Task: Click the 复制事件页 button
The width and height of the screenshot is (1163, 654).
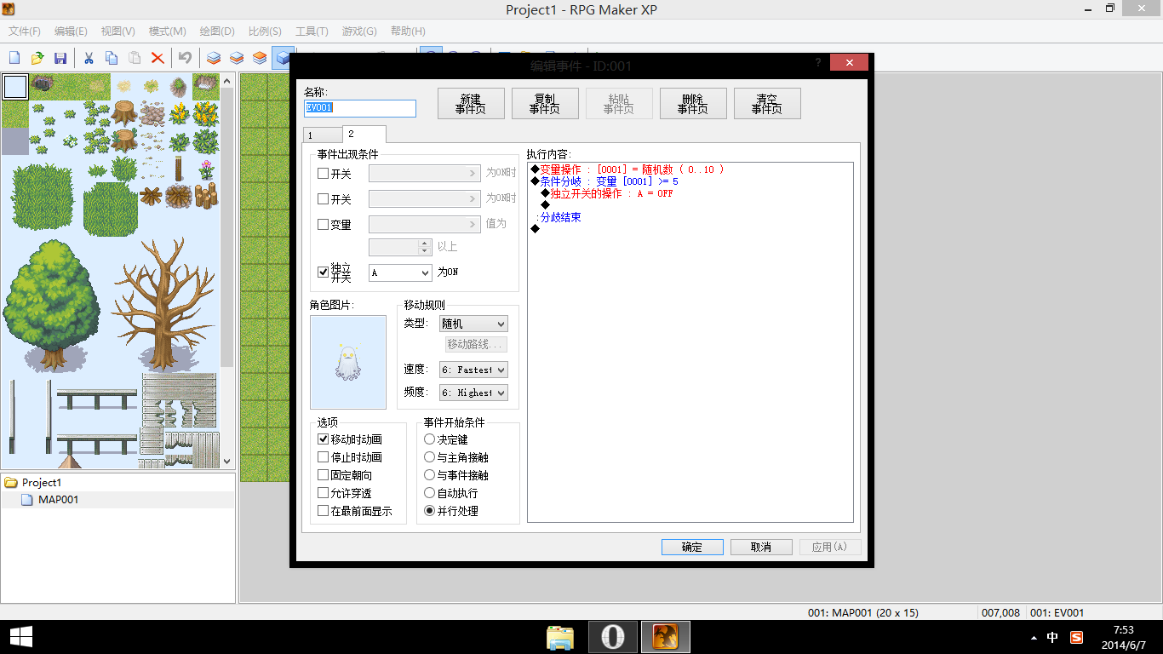Action: (544, 104)
